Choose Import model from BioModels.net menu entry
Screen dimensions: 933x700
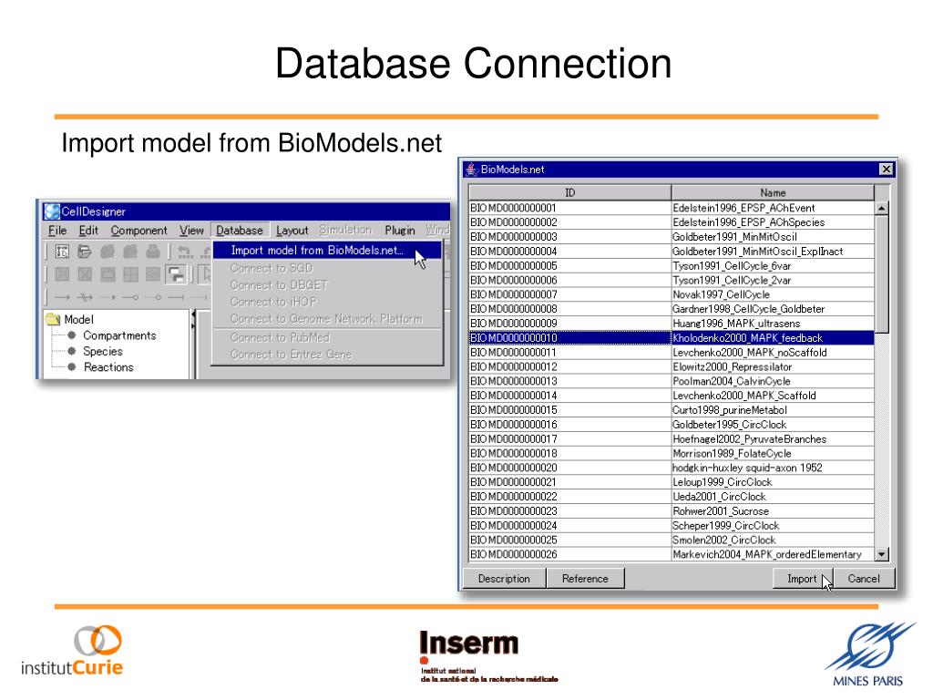click(327, 251)
